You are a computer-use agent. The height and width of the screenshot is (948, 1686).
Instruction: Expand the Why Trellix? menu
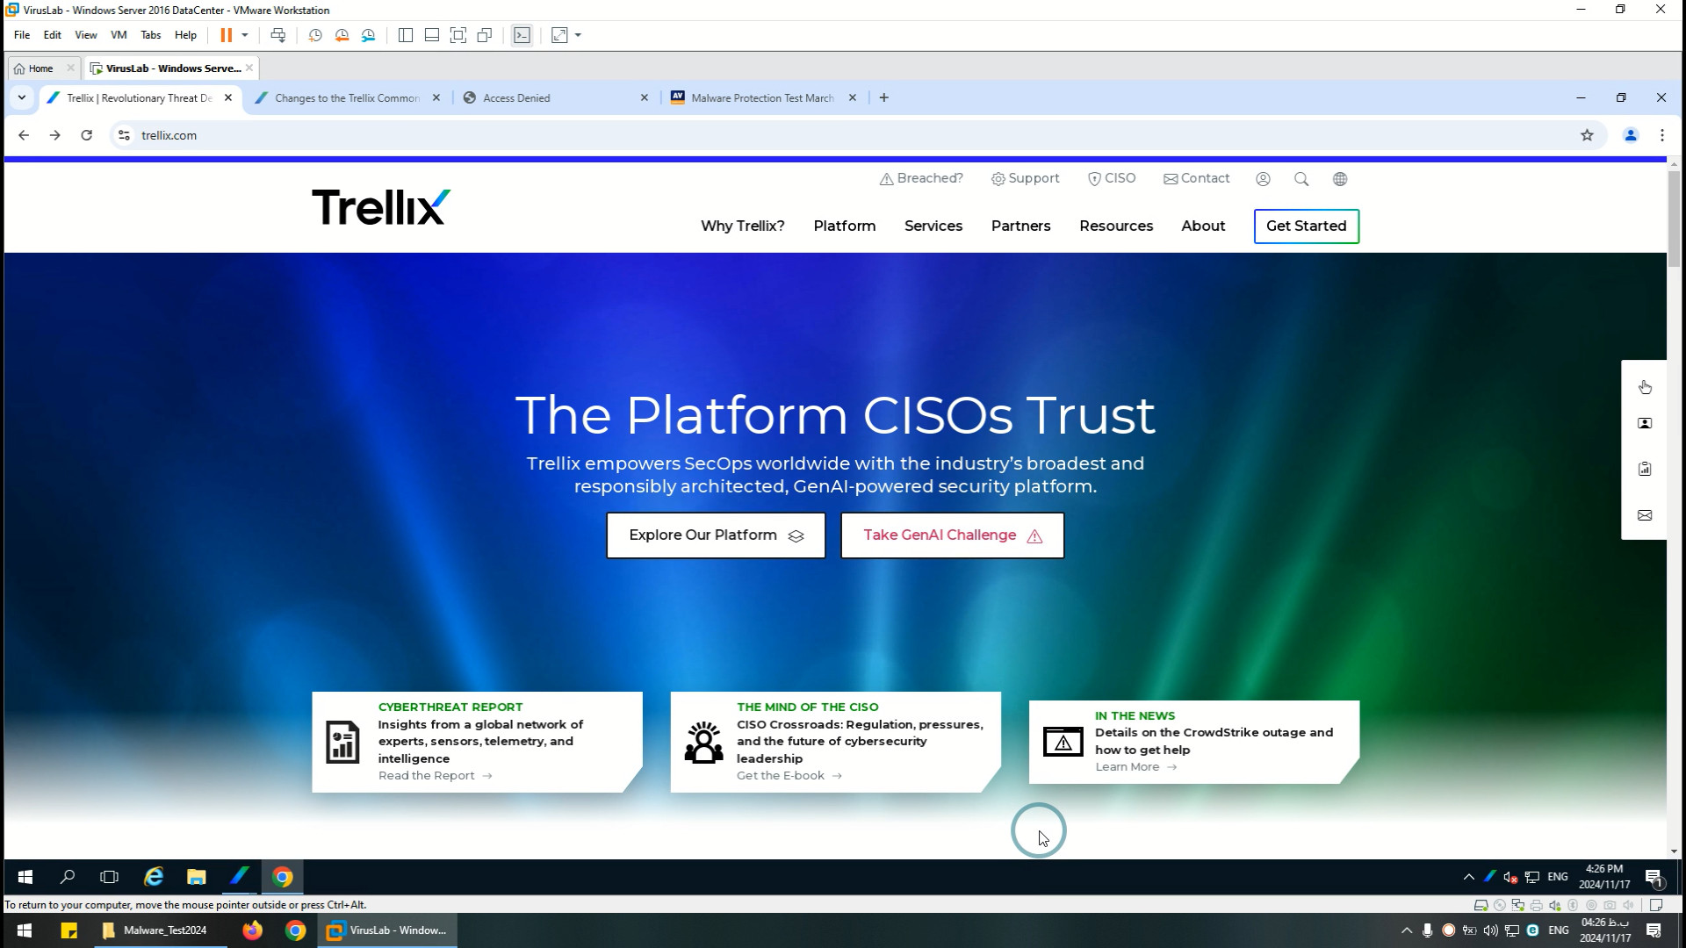click(743, 226)
